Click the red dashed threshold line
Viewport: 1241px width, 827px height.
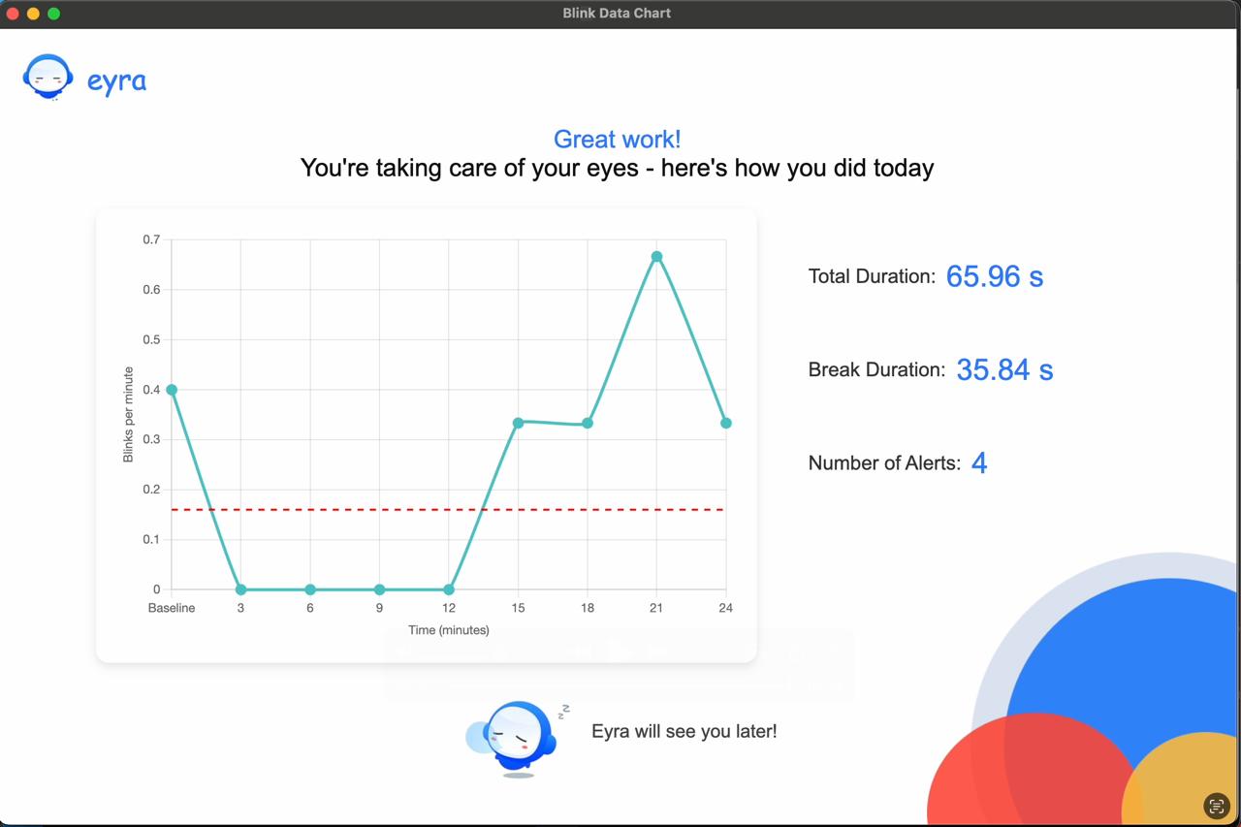point(448,510)
